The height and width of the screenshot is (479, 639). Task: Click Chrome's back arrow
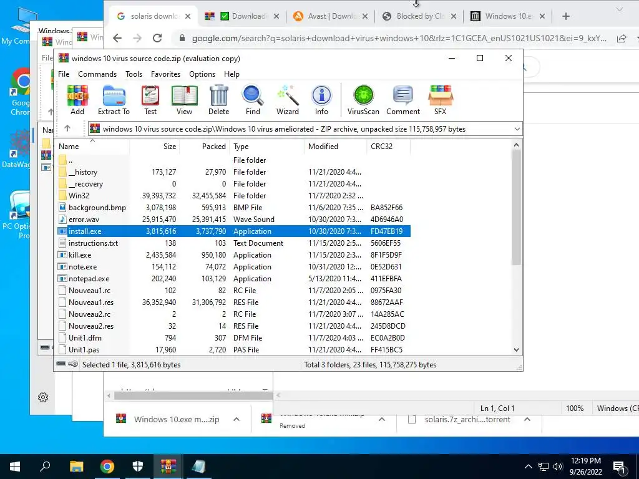[117, 38]
